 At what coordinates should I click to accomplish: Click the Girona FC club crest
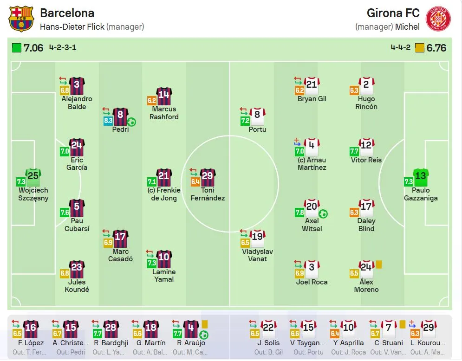pyautogui.click(x=438, y=19)
